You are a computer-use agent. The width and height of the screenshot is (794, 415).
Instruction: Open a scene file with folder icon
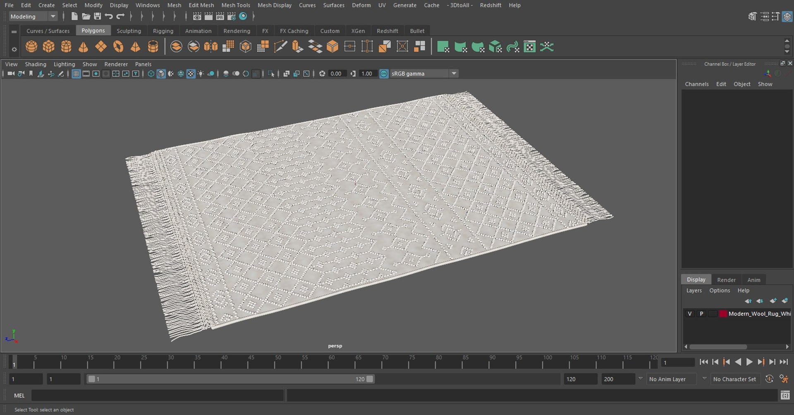pos(86,16)
